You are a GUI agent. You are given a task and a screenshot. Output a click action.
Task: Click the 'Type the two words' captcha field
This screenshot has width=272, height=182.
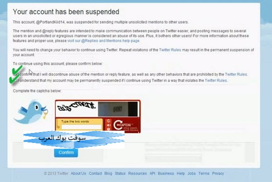coord(81,127)
